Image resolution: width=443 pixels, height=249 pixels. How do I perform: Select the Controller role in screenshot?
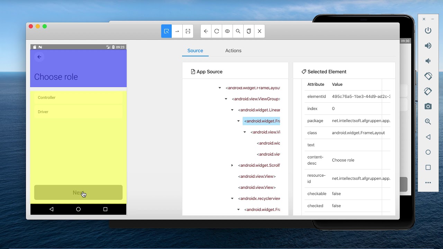point(78,98)
